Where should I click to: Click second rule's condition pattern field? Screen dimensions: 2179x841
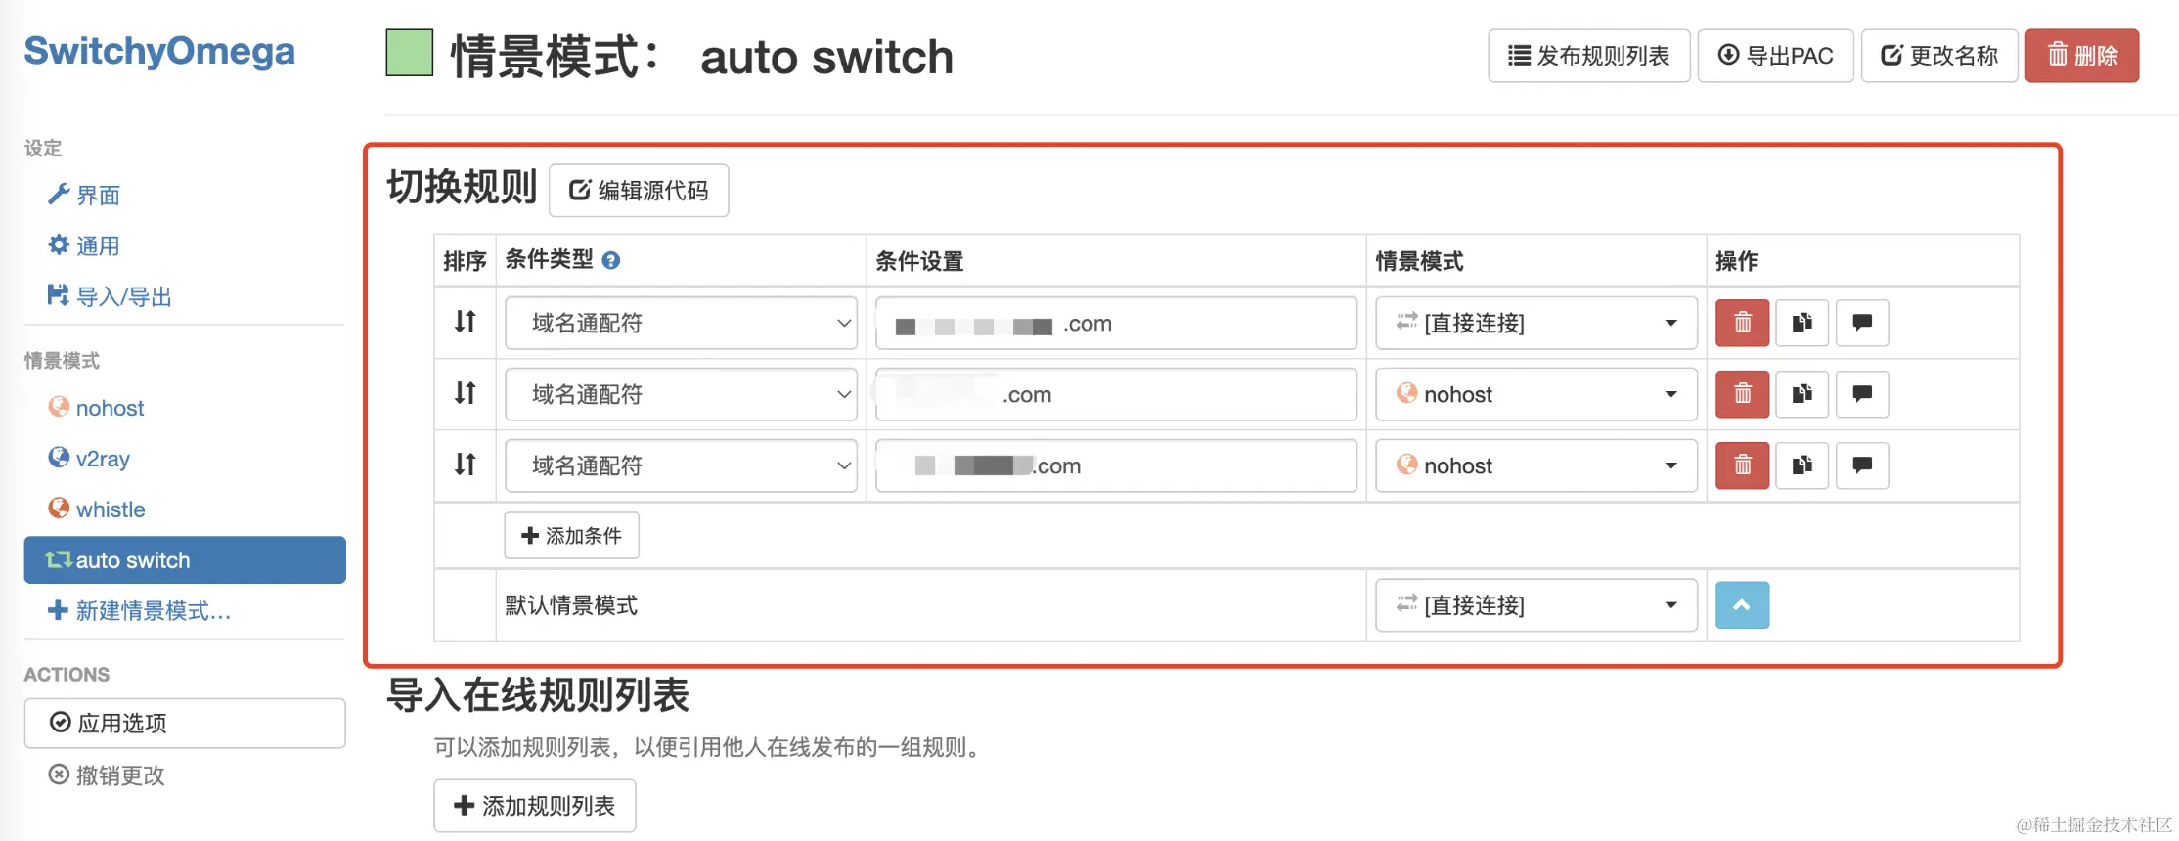click(x=1116, y=394)
